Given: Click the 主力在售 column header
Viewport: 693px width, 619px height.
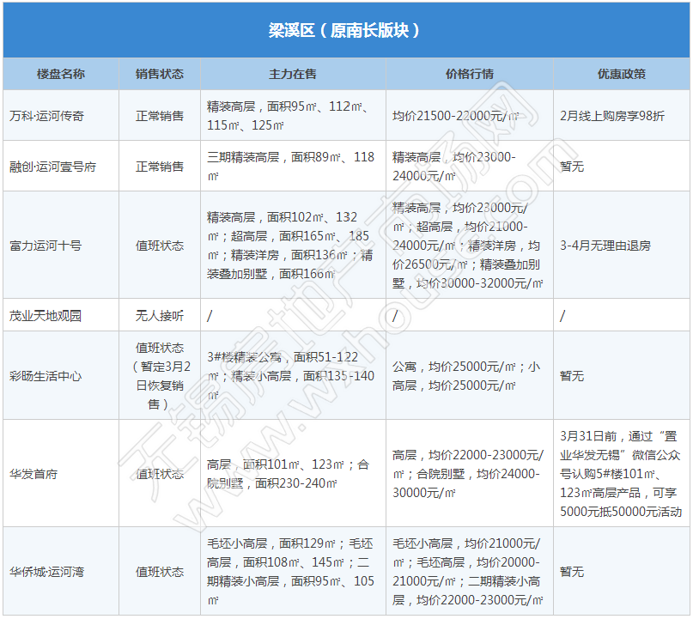Looking at the screenshot, I should tap(293, 74).
